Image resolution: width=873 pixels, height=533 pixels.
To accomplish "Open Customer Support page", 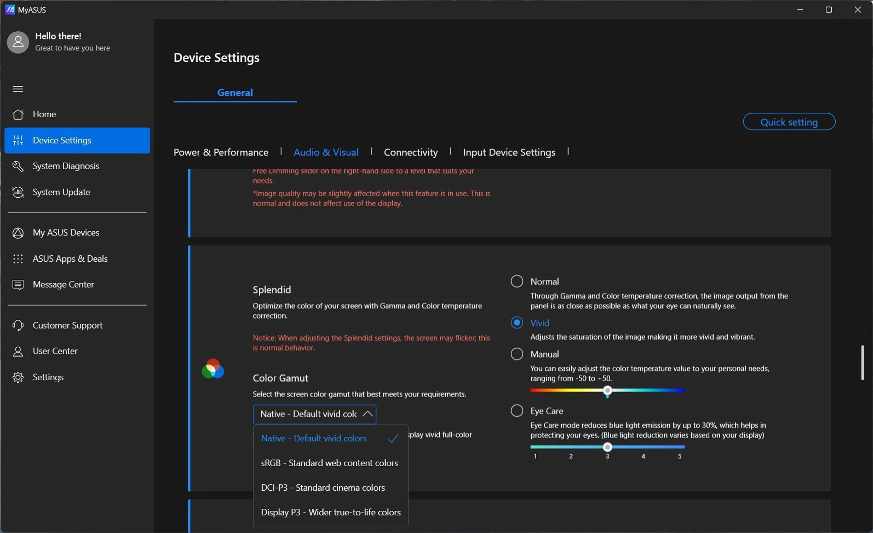I will click(77, 325).
